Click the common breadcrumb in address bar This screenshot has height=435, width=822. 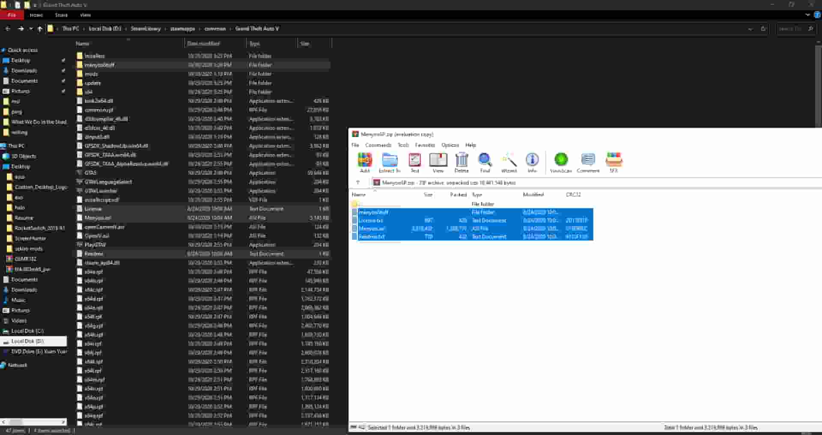click(215, 29)
